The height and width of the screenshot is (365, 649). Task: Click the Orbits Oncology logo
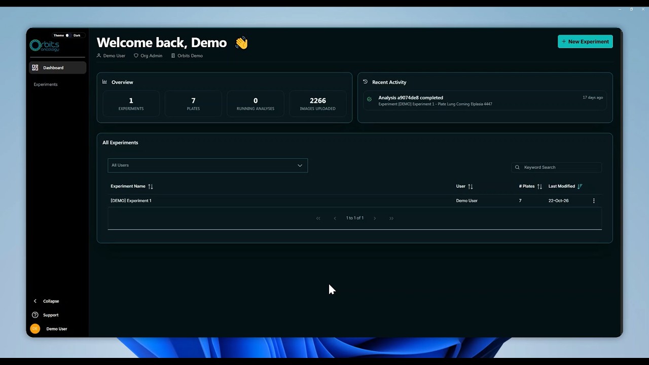pyautogui.click(x=45, y=46)
